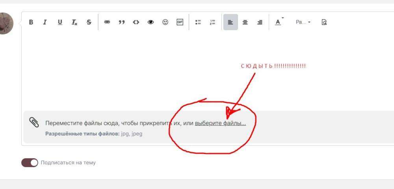394x189 pixels.
Task: Create a bulleted list
Action: tap(198, 22)
